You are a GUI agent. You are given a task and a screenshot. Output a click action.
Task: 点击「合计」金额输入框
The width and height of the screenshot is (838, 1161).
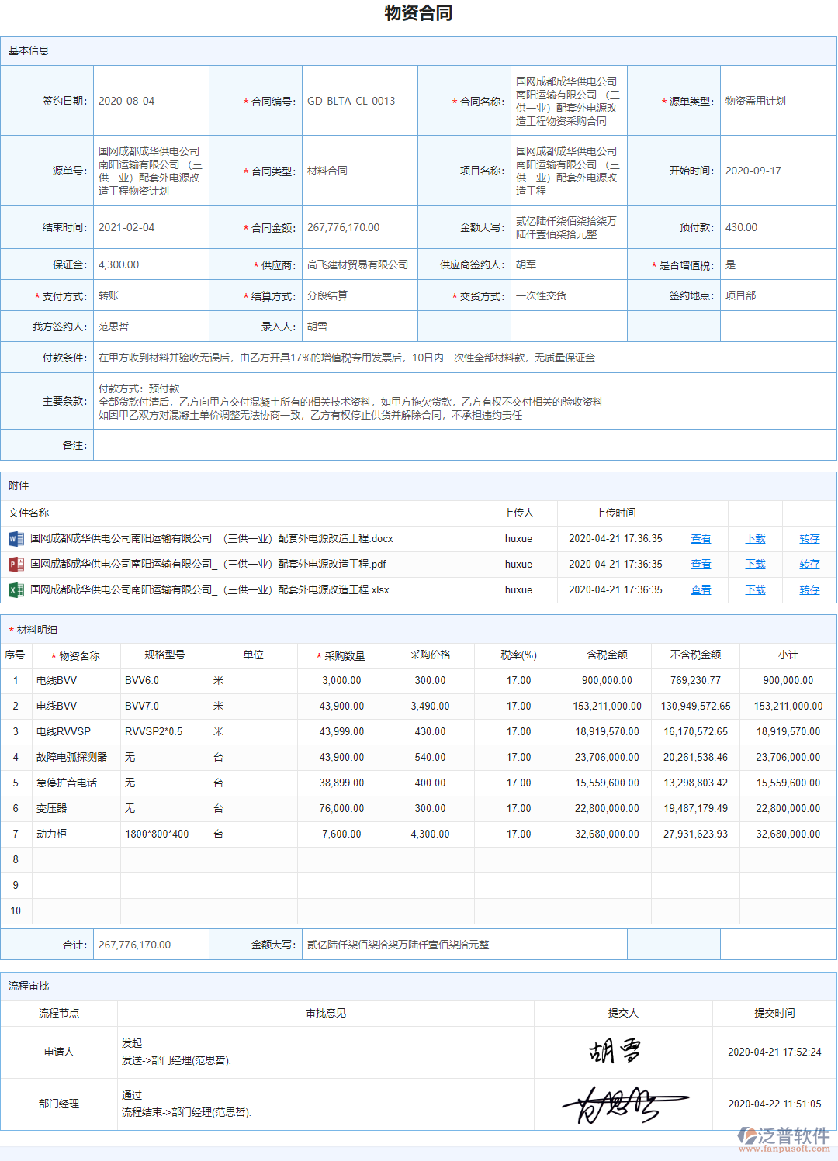pos(151,945)
